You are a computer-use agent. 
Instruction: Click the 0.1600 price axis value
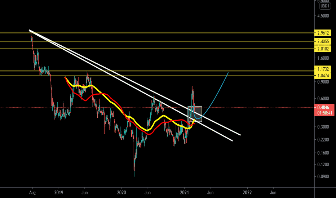tap(323, 153)
